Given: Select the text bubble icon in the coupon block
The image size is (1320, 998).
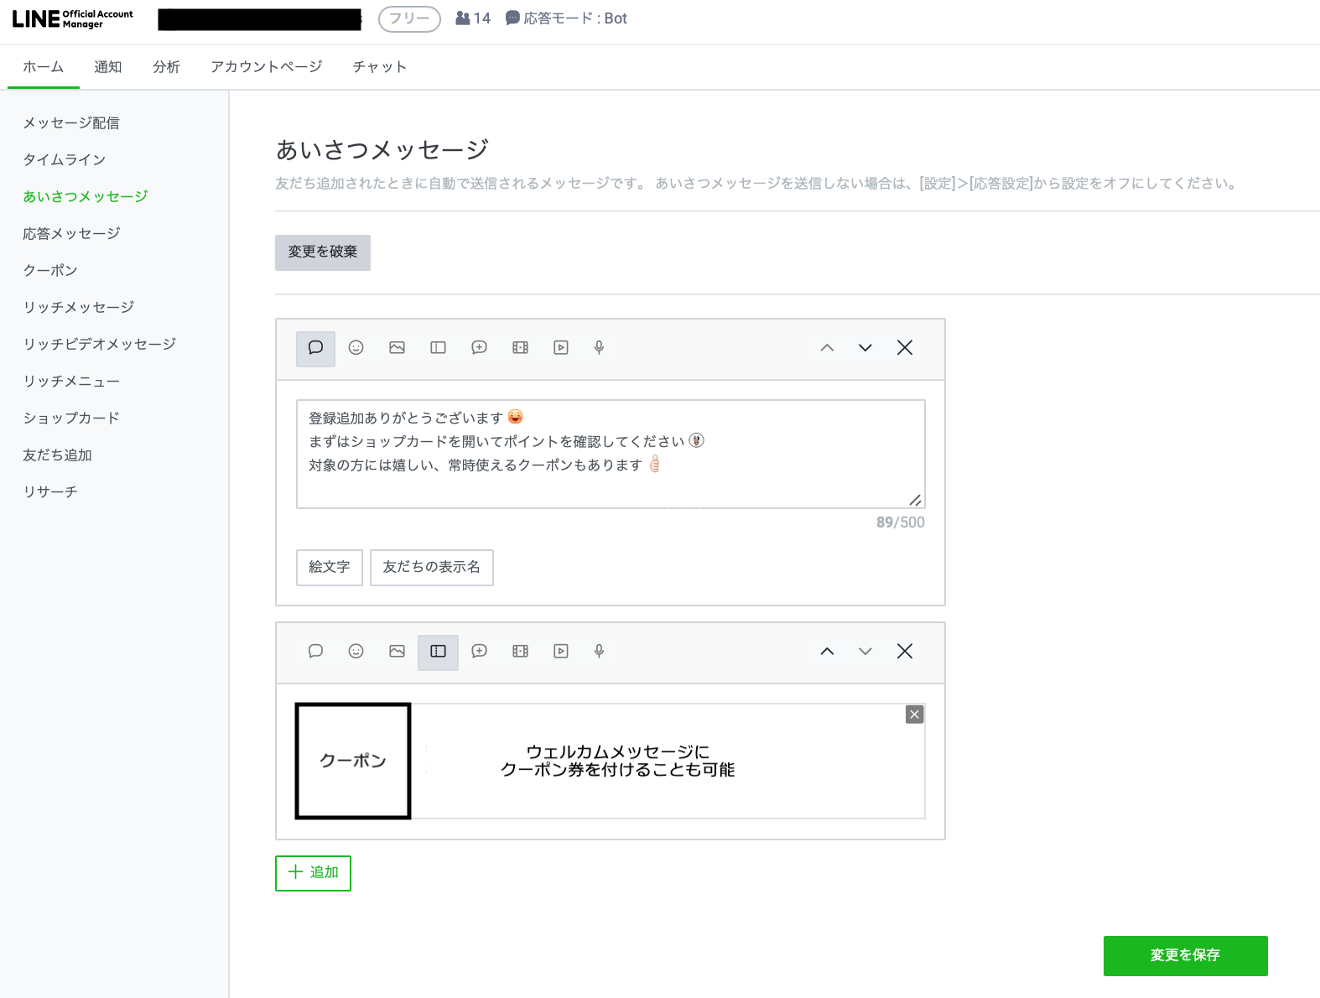Looking at the screenshot, I should point(315,652).
